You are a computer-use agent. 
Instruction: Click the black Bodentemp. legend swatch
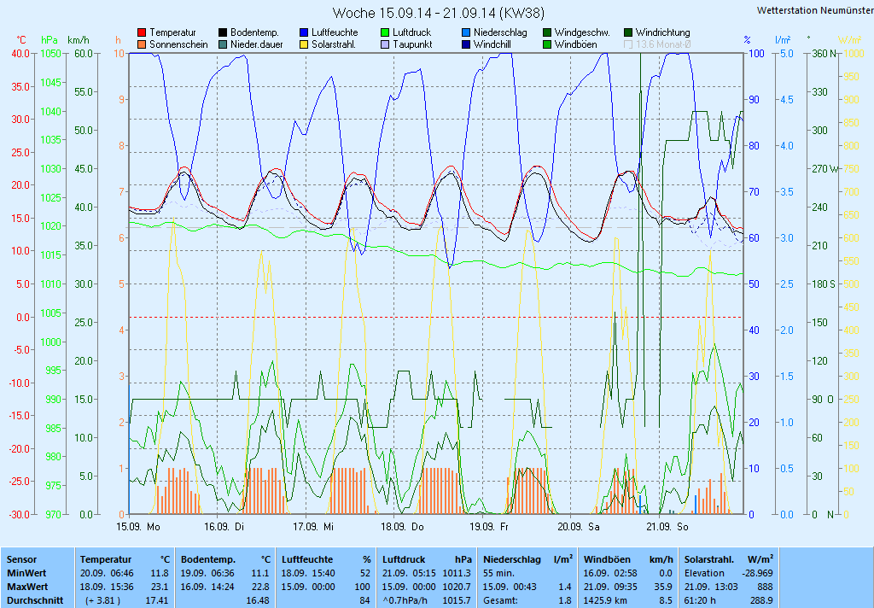(x=223, y=32)
